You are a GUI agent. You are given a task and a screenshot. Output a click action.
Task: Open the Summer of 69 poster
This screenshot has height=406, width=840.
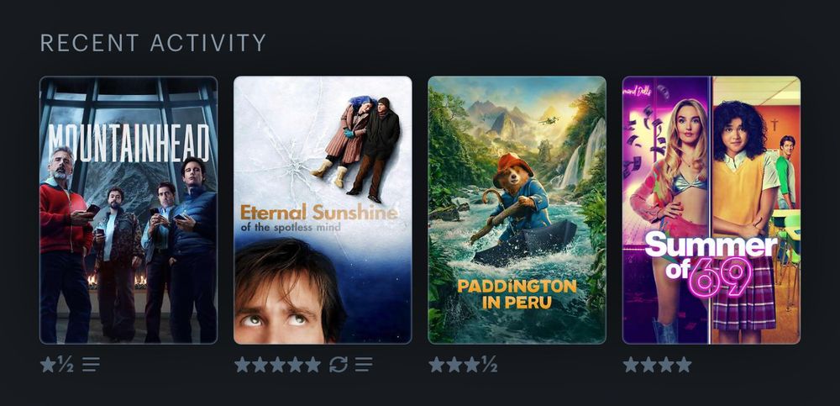(711, 209)
